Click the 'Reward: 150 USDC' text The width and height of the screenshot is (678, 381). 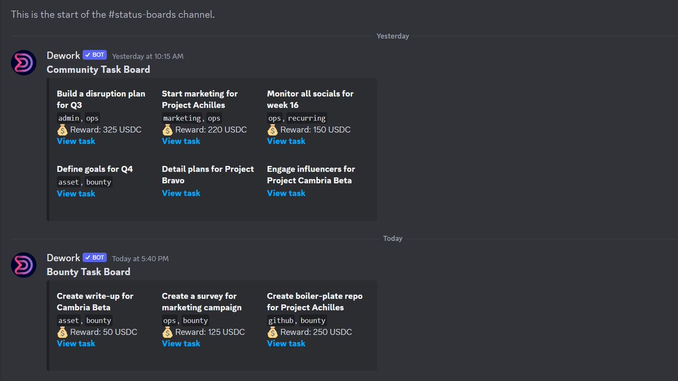[x=315, y=130]
